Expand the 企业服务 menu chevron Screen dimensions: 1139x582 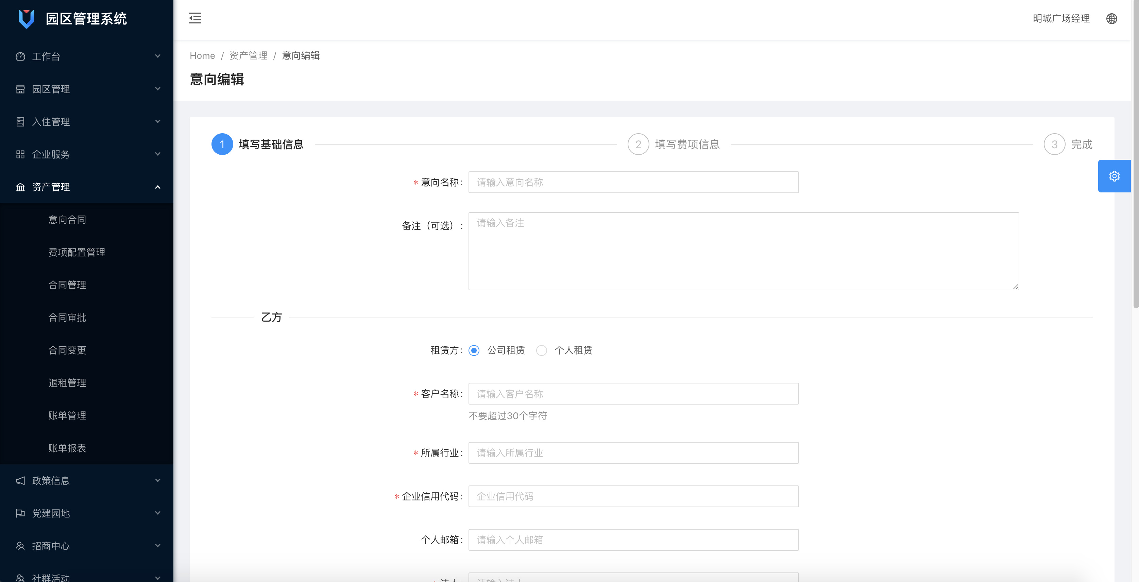point(157,154)
